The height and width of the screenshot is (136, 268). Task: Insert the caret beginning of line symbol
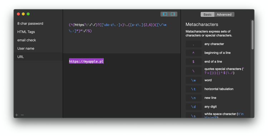coord(193,53)
